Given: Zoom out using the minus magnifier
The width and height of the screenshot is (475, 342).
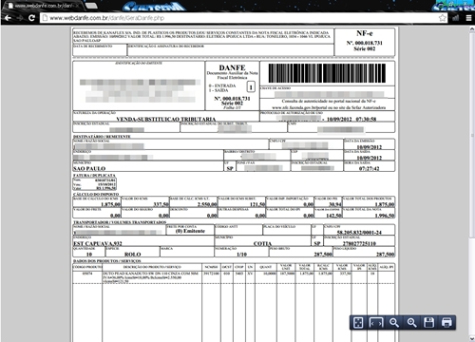Looking at the screenshot, I should (394, 323).
